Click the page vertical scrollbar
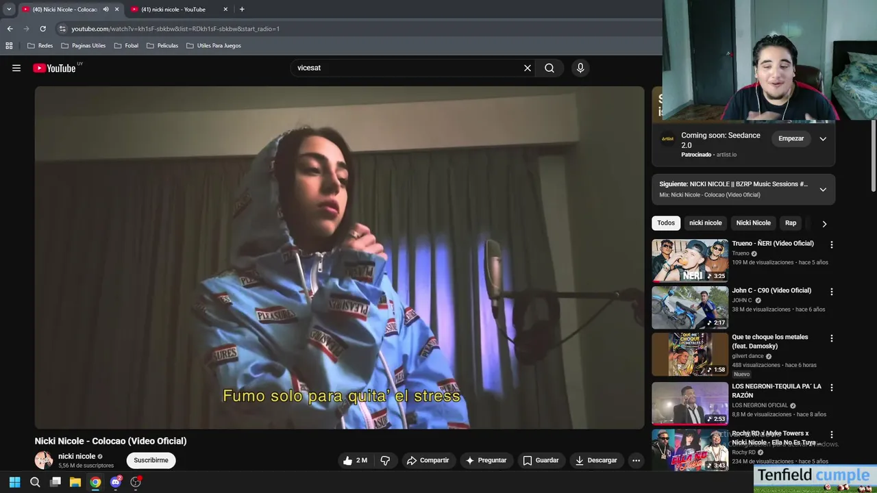877x493 pixels. (874, 156)
